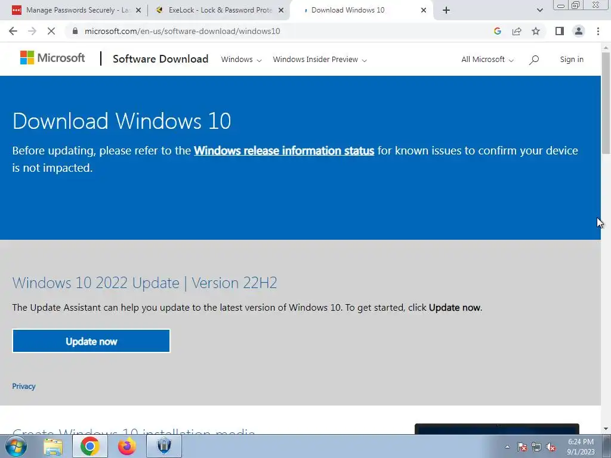Expand the All Microsoft dropdown
This screenshot has height=458, width=611.
[487, 60]
